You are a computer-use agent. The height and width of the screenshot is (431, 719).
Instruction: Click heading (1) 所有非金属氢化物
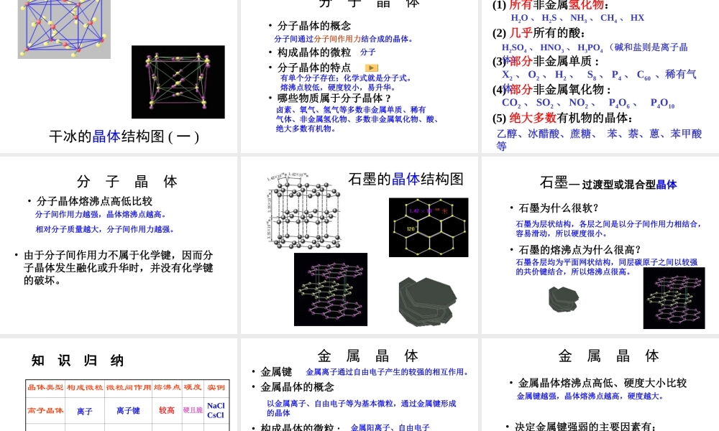point(551,5)
